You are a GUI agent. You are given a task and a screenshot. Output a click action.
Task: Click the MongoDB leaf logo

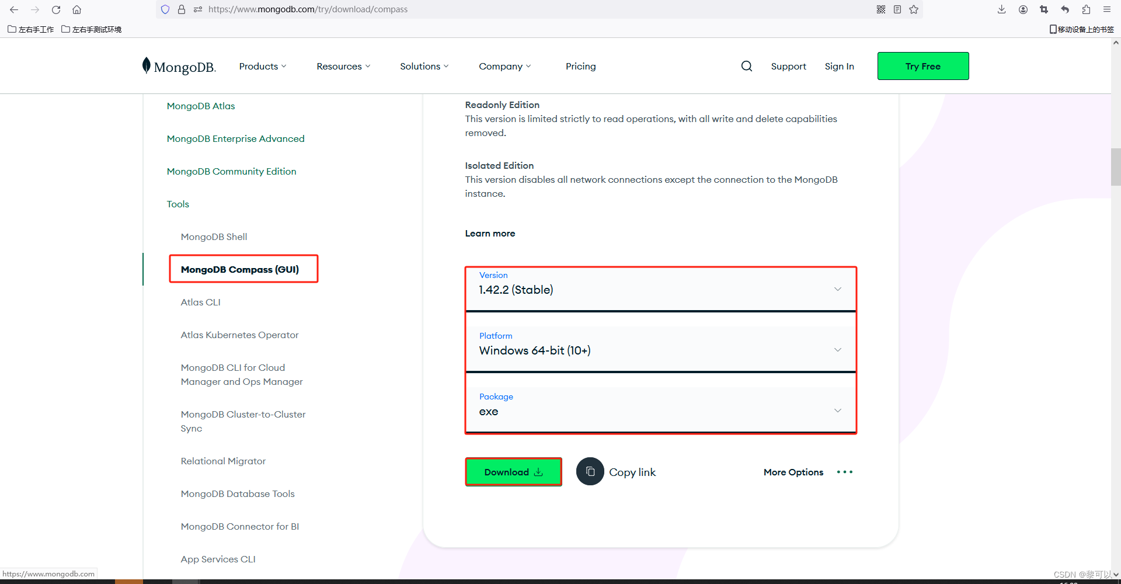tap(145, 65)
